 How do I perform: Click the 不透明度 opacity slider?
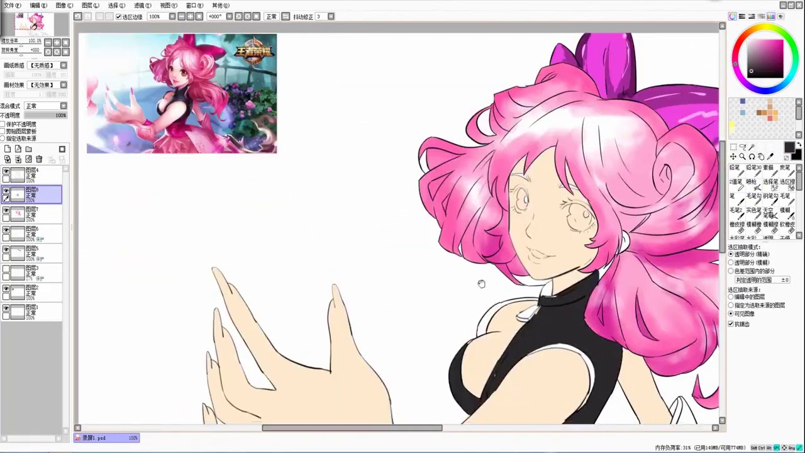[x=45, y=115]
